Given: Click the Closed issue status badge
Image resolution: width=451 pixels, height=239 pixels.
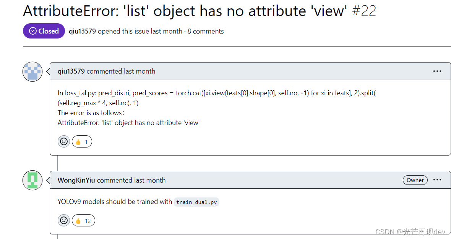Looking at the screenshot, I should (x=44, y=31).
